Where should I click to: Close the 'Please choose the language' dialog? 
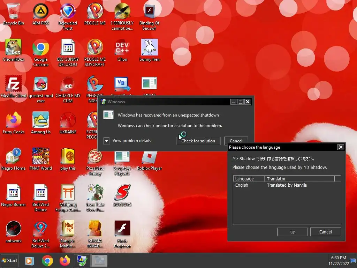(x=341, y=147)
